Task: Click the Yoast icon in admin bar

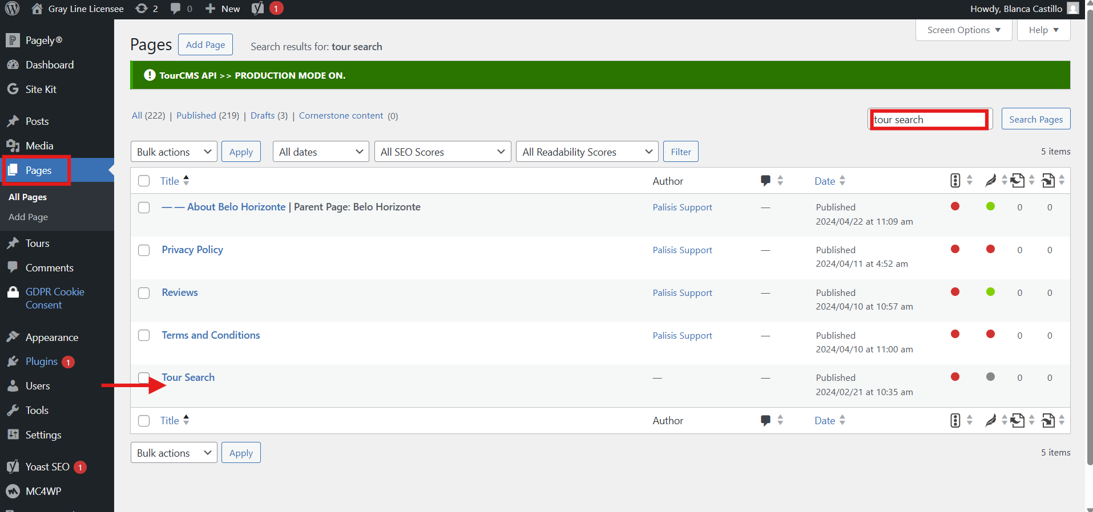Action: 258,9
